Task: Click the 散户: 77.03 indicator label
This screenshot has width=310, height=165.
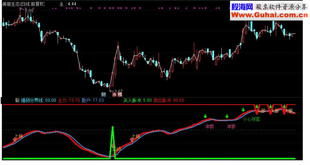Action: [93, 100]
